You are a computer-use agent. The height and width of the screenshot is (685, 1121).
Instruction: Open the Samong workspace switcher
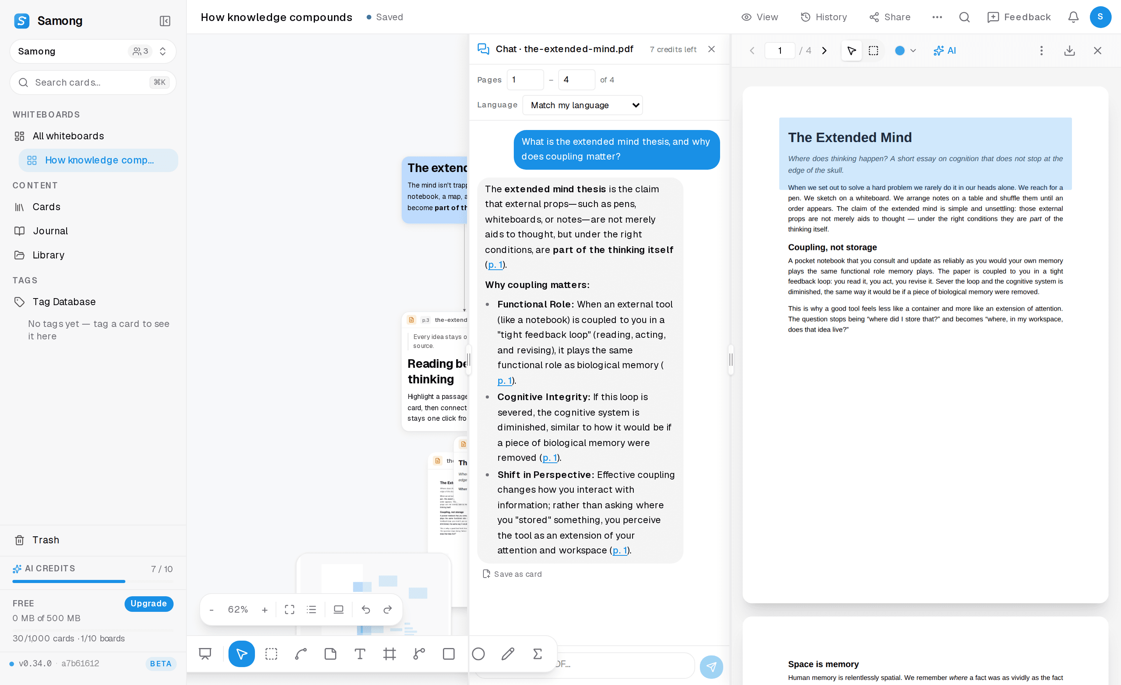93,51
